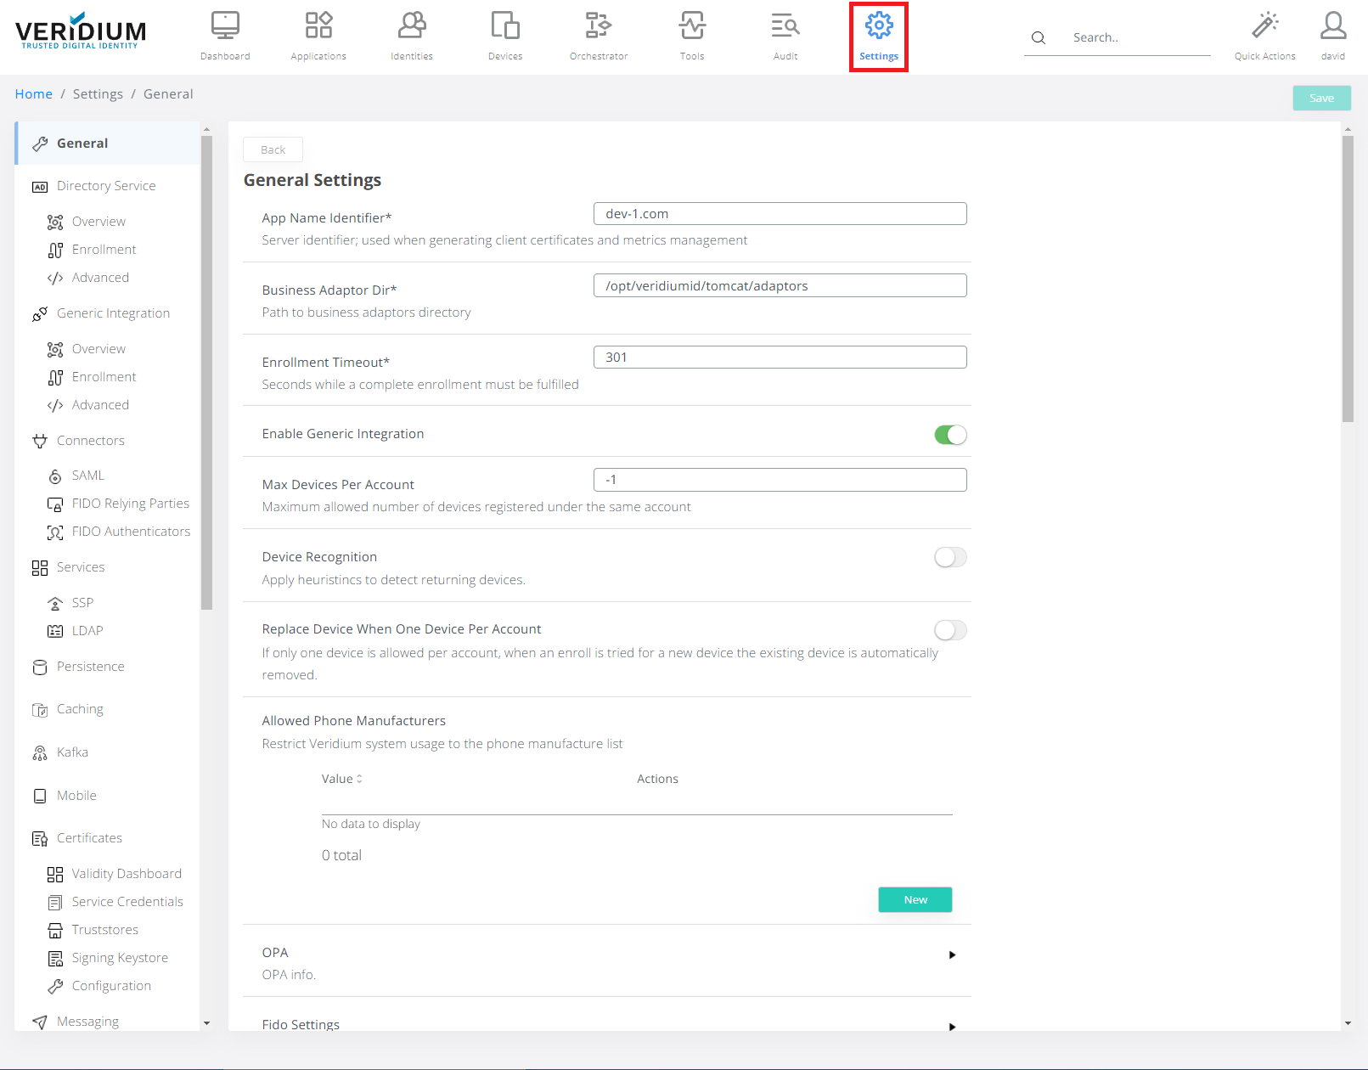Open the david user profile icon

[1333, 26]
